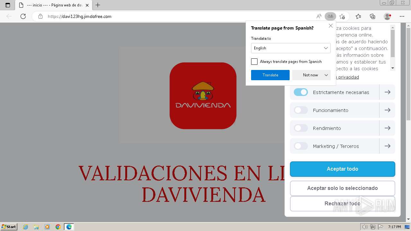Toggle Estrictamente necesarias cookies switch
Viewport: 411px width, 231px height.
pos(301,92)
